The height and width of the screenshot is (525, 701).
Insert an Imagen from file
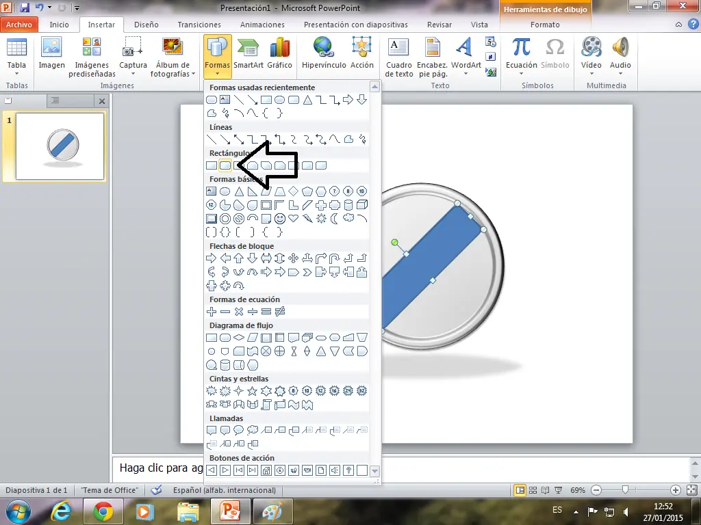[51, 53]
